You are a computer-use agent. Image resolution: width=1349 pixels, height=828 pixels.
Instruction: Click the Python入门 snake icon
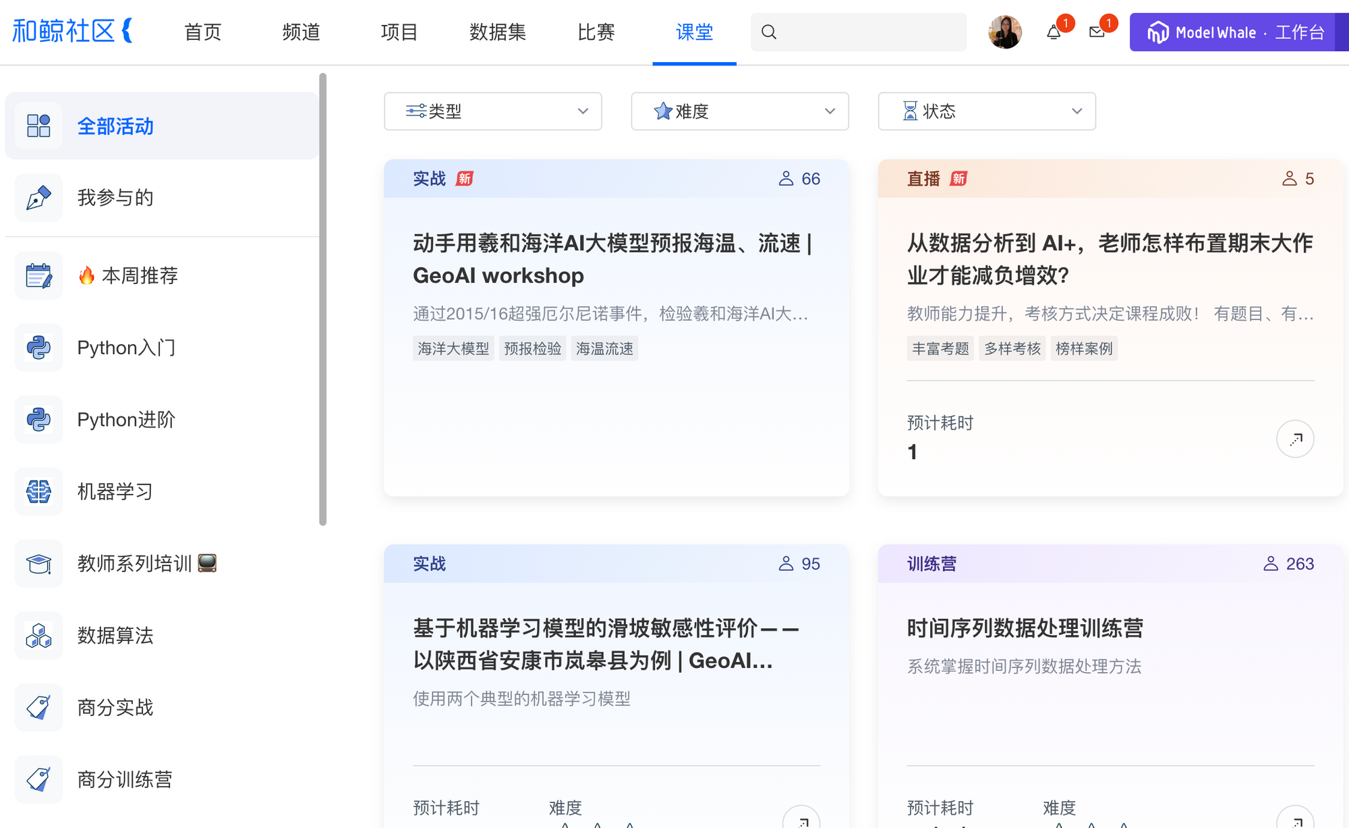[38, 348]
